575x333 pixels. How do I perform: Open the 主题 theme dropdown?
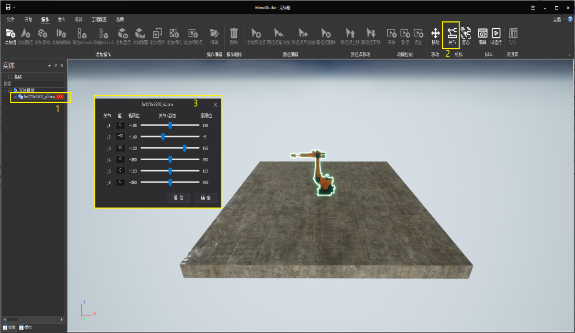pyautogui.click(x=558, y=20)
